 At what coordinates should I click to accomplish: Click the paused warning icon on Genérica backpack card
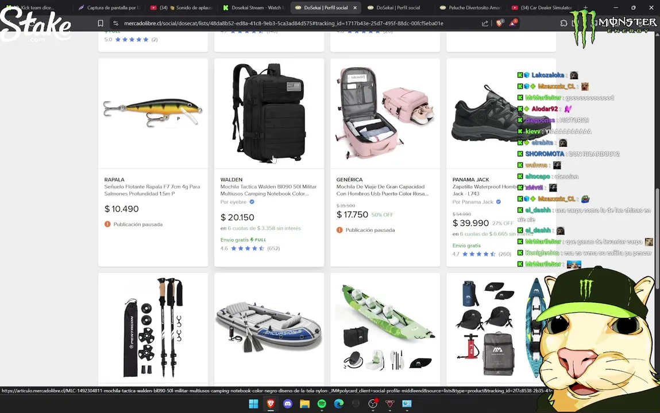click(x=339, y=230)
